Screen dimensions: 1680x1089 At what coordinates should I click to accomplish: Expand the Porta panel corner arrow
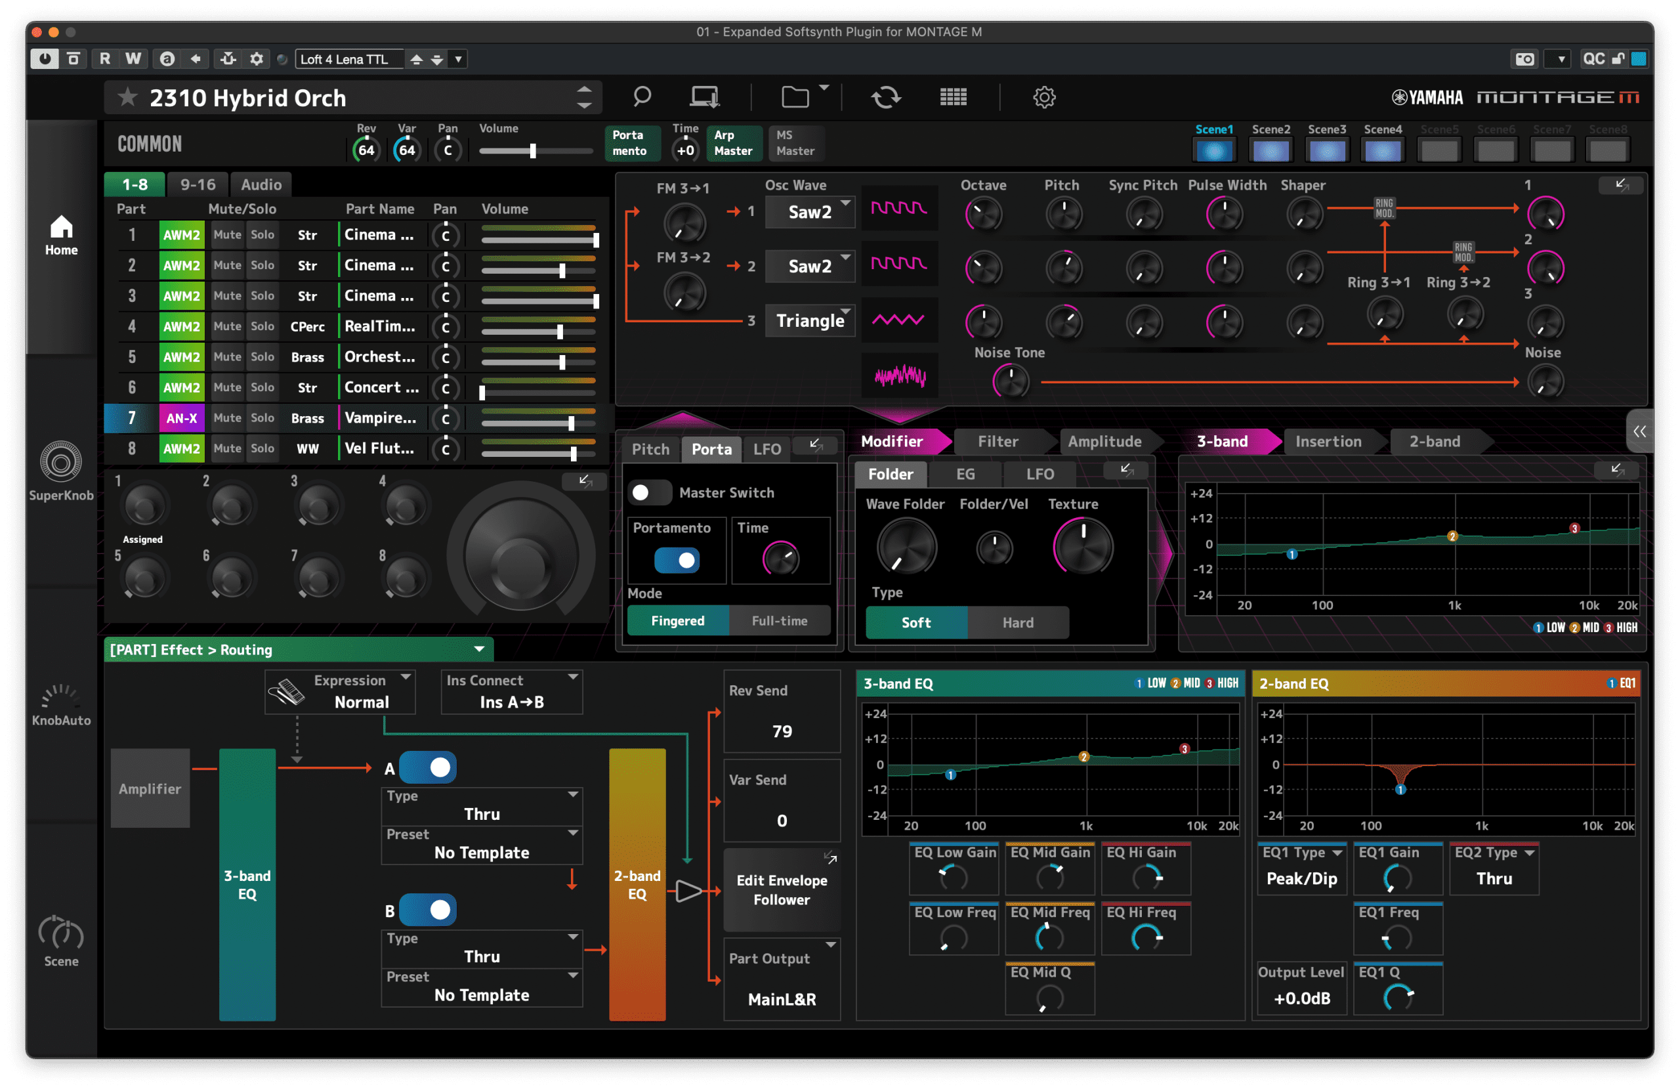pos(815,444)
